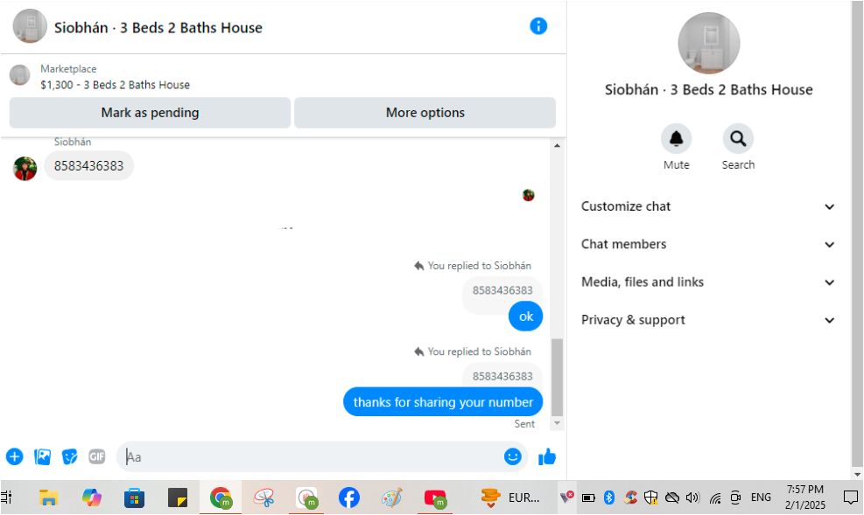The width and height of the screenshot is (864, 515).
Task: Open Marketplace listing $1,300 3 Beds link
Action: (115, 85)
